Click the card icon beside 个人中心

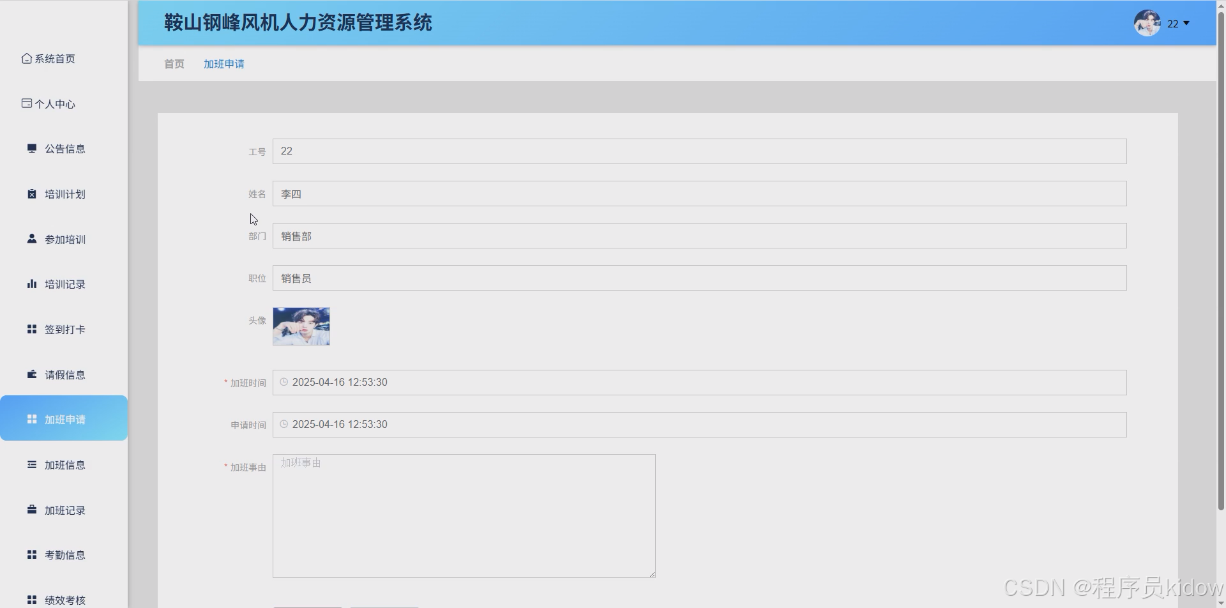26,103
